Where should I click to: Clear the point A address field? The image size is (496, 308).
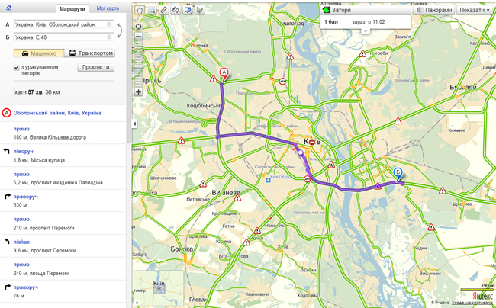(110, 24)
